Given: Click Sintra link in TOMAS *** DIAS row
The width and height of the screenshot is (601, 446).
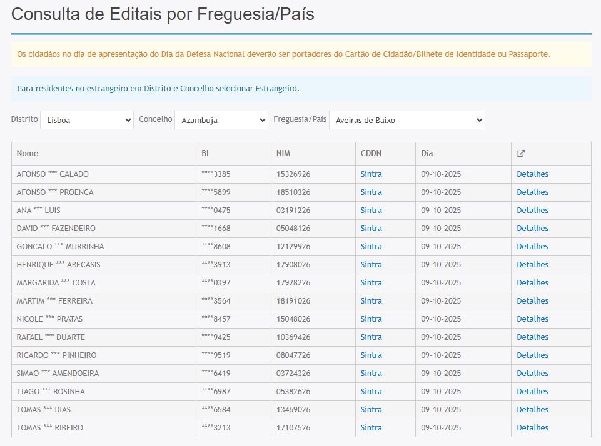Looking at the screenshot, I should coord(371,410).
